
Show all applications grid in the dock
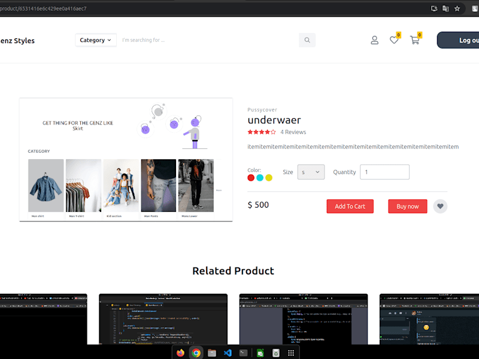tap(291, 353)
